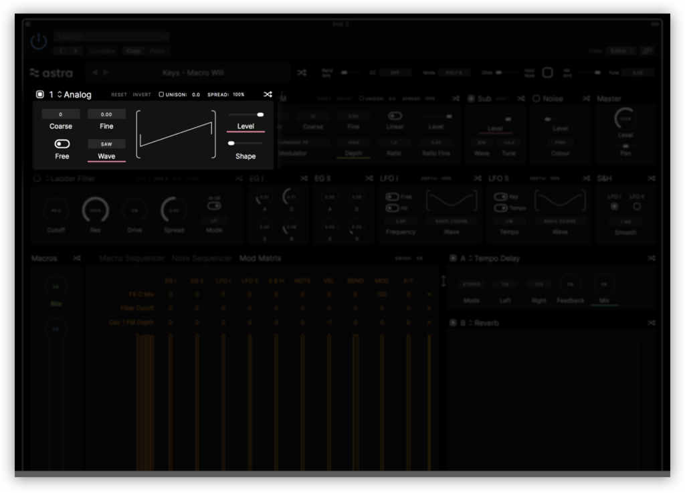The width and height of the screenshot is (685, 493).
Task: Randomize the EG II envelope
Action: (x=369, y=178)
